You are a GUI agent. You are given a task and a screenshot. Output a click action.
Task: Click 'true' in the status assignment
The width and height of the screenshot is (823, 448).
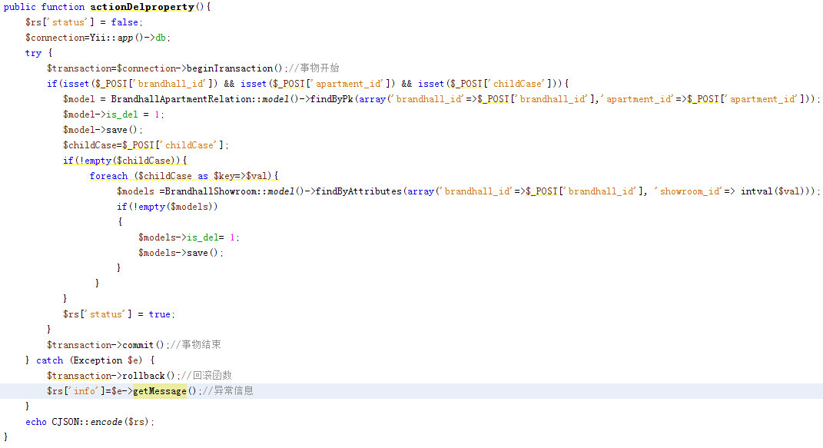[160, 314]
